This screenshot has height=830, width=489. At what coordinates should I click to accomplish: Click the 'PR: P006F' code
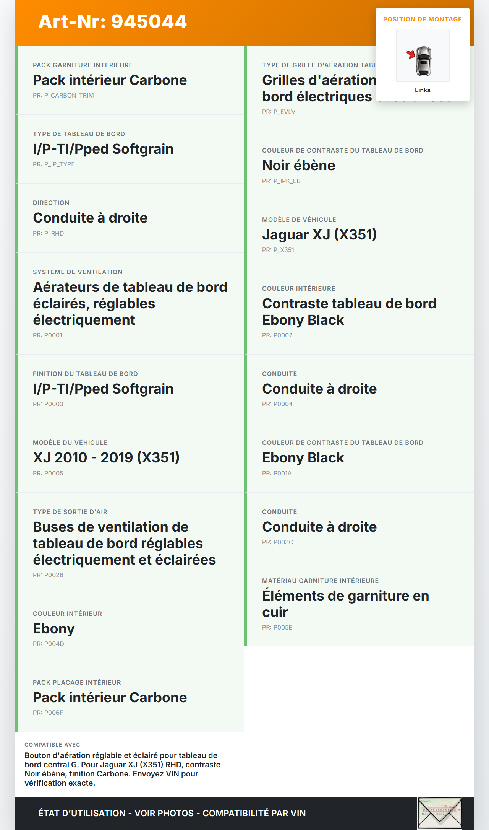pyautogui.click(x=48, y=713)
